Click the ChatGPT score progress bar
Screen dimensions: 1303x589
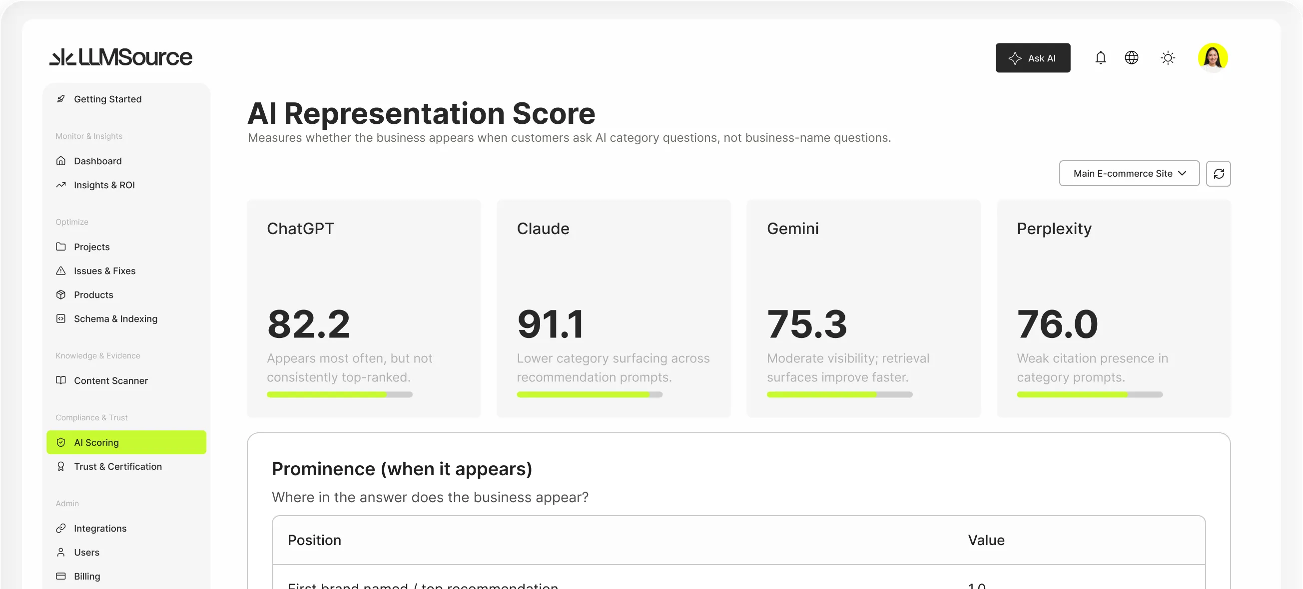click(x=339, y=394)
